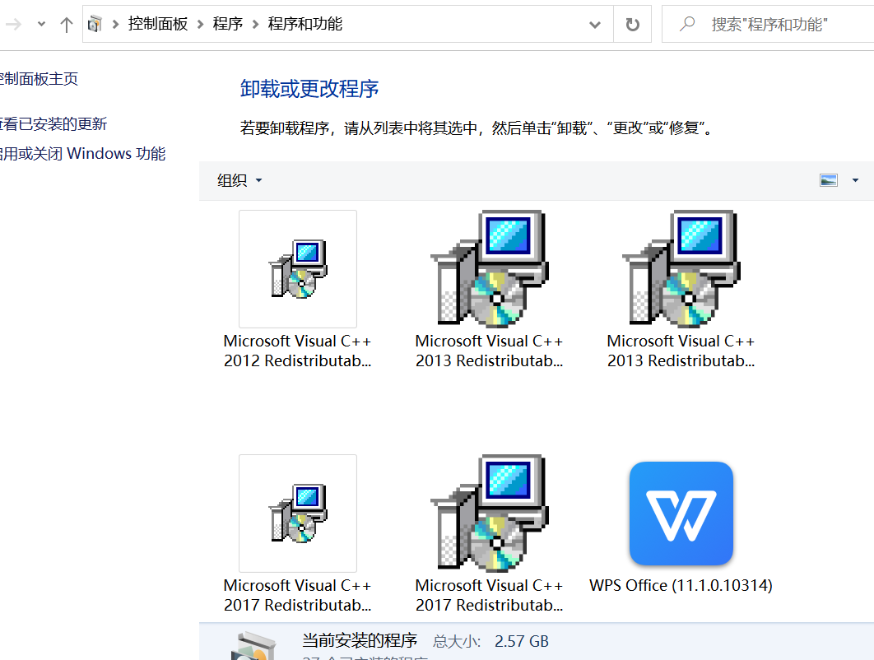Click the 2.57 GB total size value

522,641
